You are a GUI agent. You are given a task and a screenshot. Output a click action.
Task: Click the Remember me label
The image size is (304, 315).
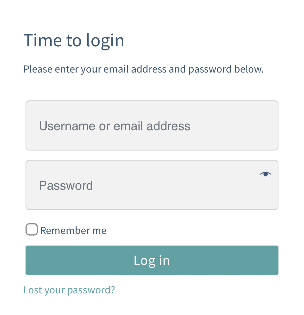73,230
